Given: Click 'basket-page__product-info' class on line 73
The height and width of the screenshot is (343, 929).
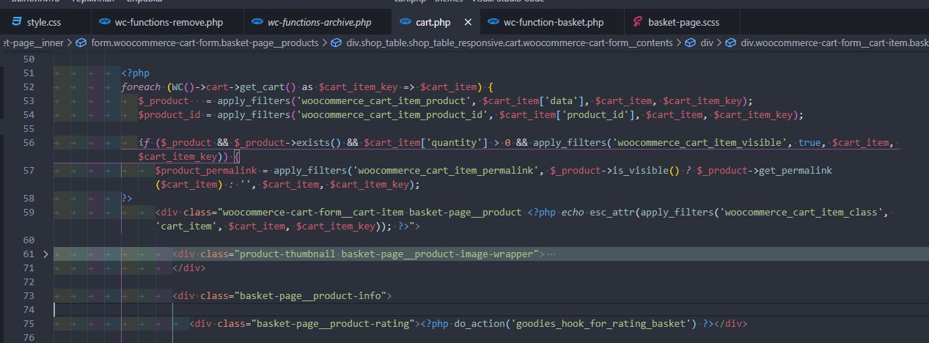Looking at the screenshot, I should click(x=310, y=296).
